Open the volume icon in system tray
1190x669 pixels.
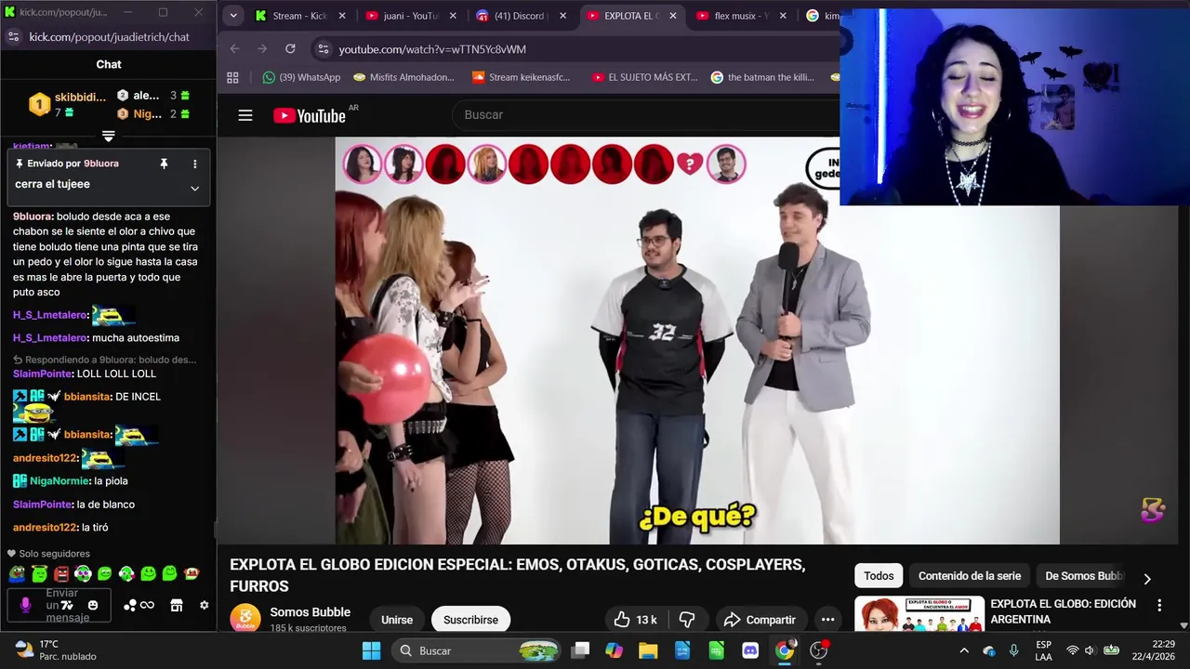pyautogui.click(x=1090, y=650)
